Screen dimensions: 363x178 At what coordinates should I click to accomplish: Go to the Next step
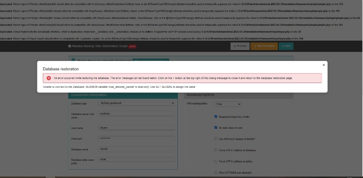tap(286, 46)
